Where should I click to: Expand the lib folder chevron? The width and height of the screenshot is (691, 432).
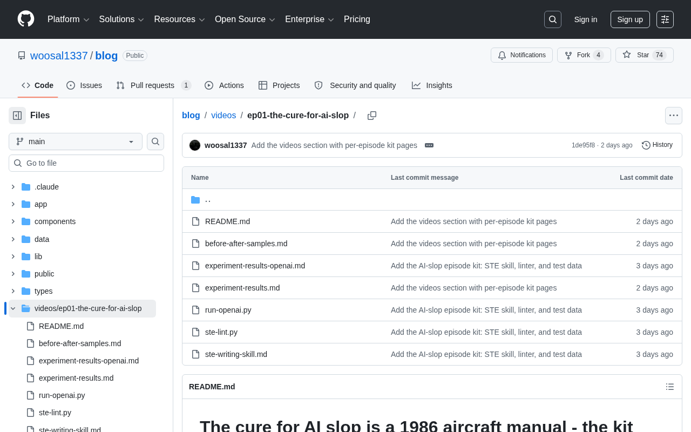pyautogui.click(x=13, y=256)
